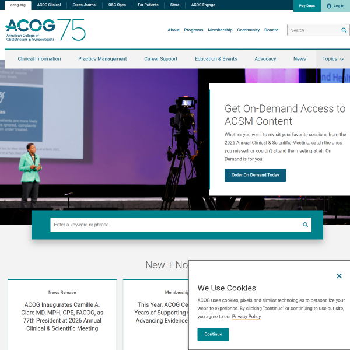Open the acog.org tab
Screen dimensions: 350x350
coord(18,5)
